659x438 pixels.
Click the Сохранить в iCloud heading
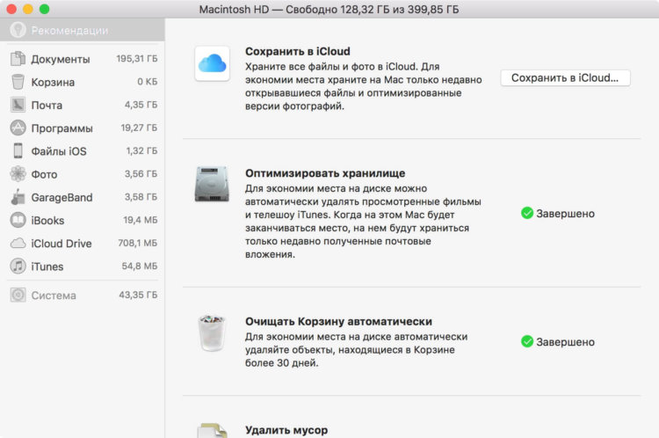point(298,51)
